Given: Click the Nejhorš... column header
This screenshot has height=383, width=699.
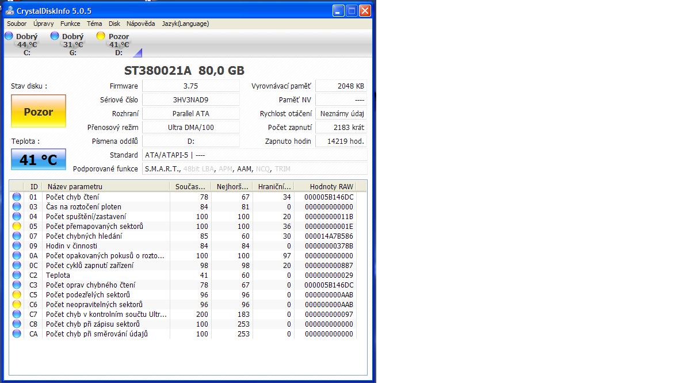Looking at the screenshot, I should (232, 186).
